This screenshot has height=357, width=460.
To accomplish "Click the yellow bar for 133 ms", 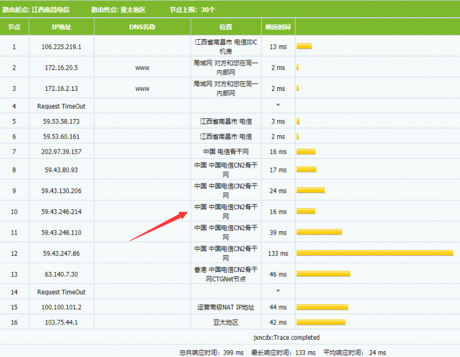I will 375,253.
